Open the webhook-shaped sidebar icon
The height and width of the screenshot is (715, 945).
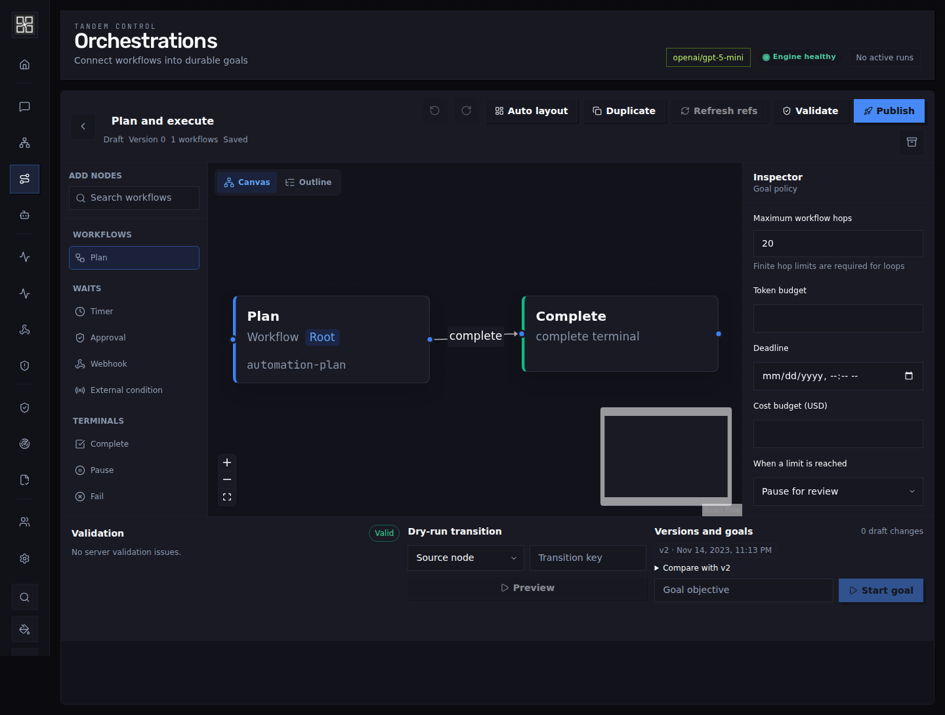pos(24,329)
